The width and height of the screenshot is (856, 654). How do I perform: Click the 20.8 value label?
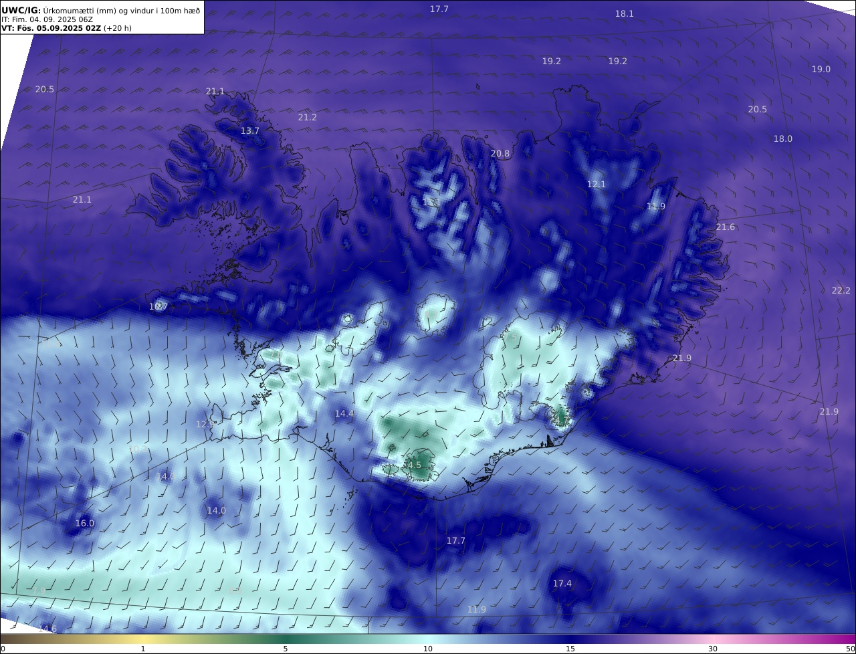[500, 153]
